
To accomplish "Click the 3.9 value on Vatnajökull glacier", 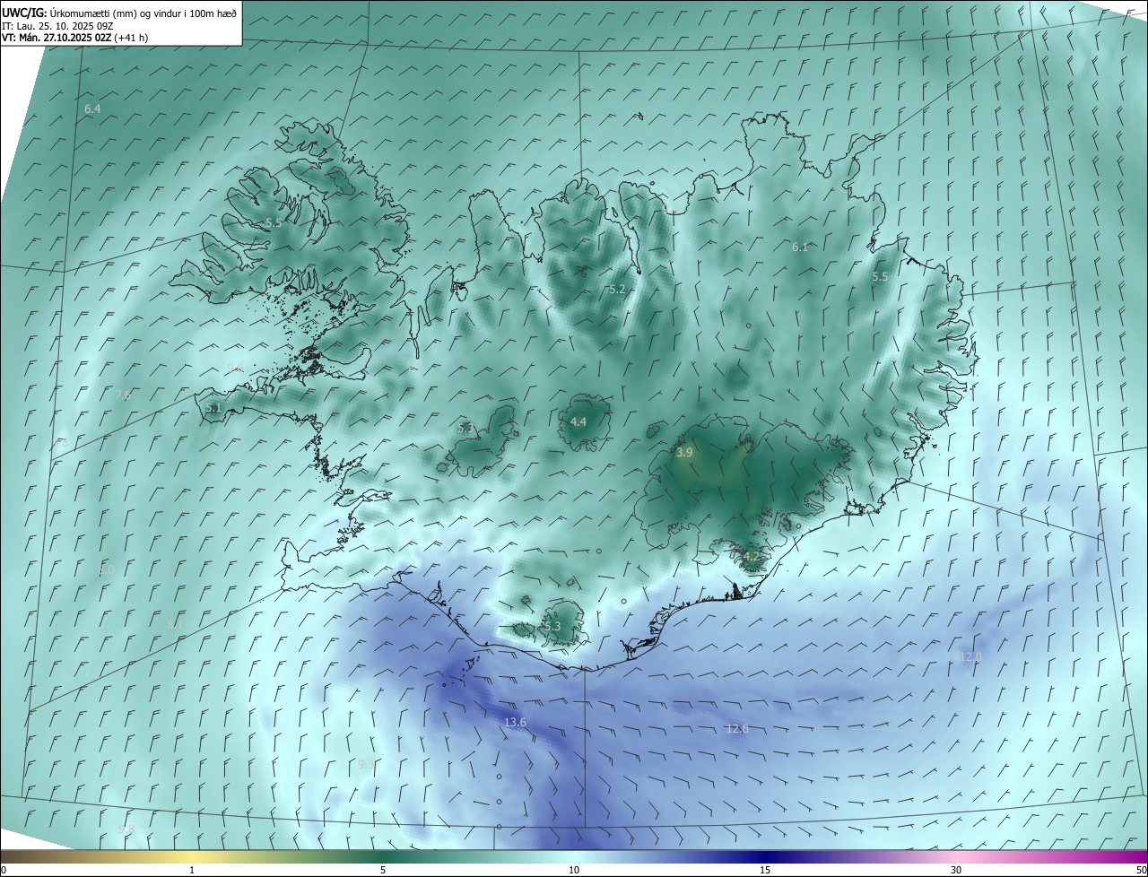I will (x=684, y=453).
